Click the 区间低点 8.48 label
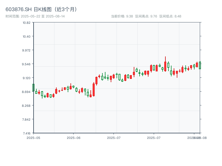 click(170, 16)
